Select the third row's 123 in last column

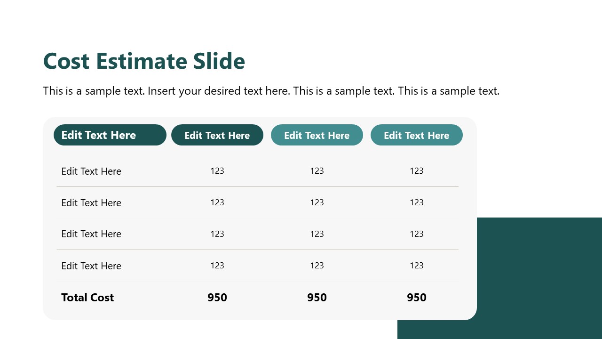[417, 234]
